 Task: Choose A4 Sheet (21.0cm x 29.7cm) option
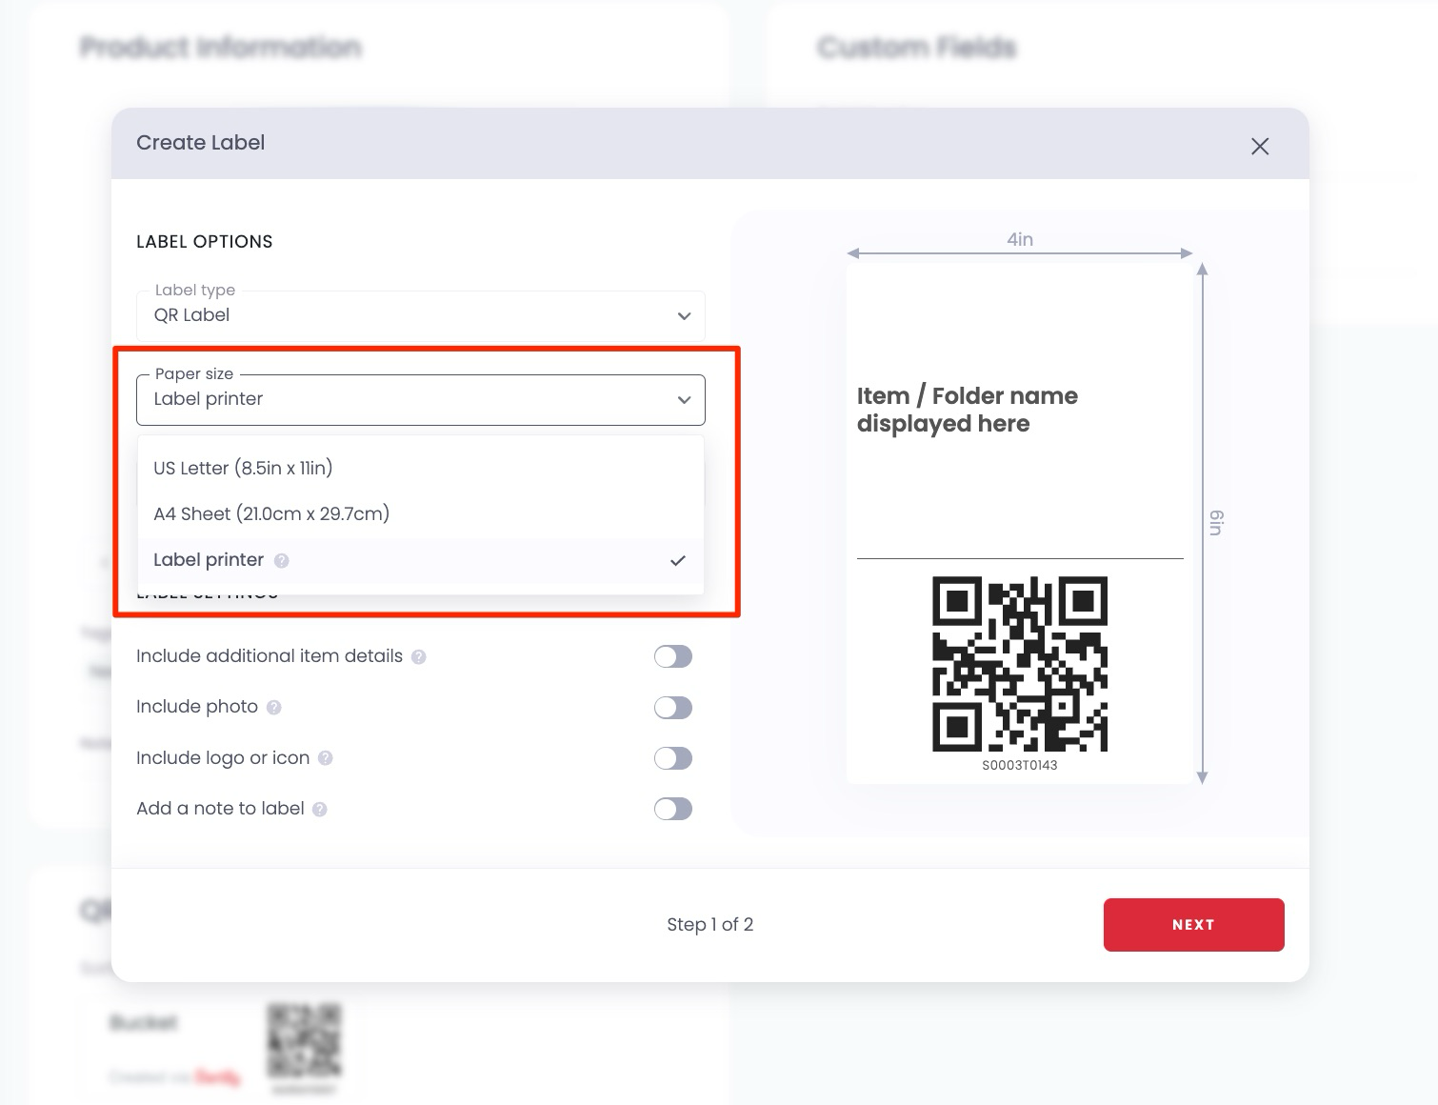pos(271,513)
